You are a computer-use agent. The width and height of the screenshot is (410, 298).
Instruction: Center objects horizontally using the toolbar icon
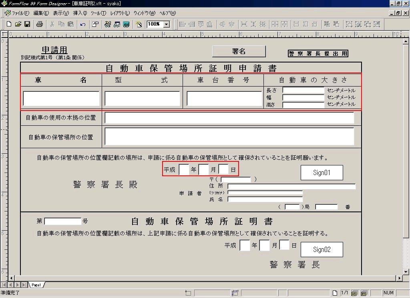222,24
